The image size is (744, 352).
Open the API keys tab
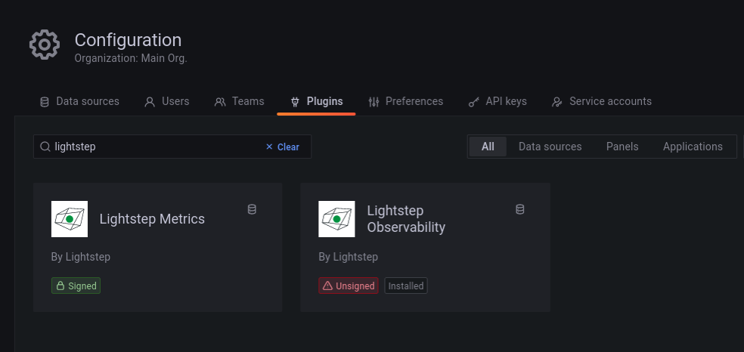click(498, 101)
